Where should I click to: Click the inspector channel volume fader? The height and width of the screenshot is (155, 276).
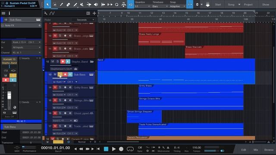tap(9, 96)
